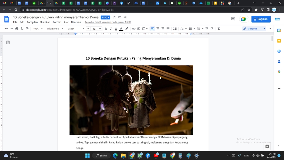Open the zoom 100% dropdown
This screenshot has width=284, height=160.
click(x=38, y=29)
